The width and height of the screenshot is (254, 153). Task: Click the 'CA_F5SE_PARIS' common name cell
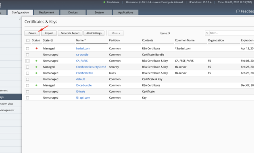pos(184,61)
